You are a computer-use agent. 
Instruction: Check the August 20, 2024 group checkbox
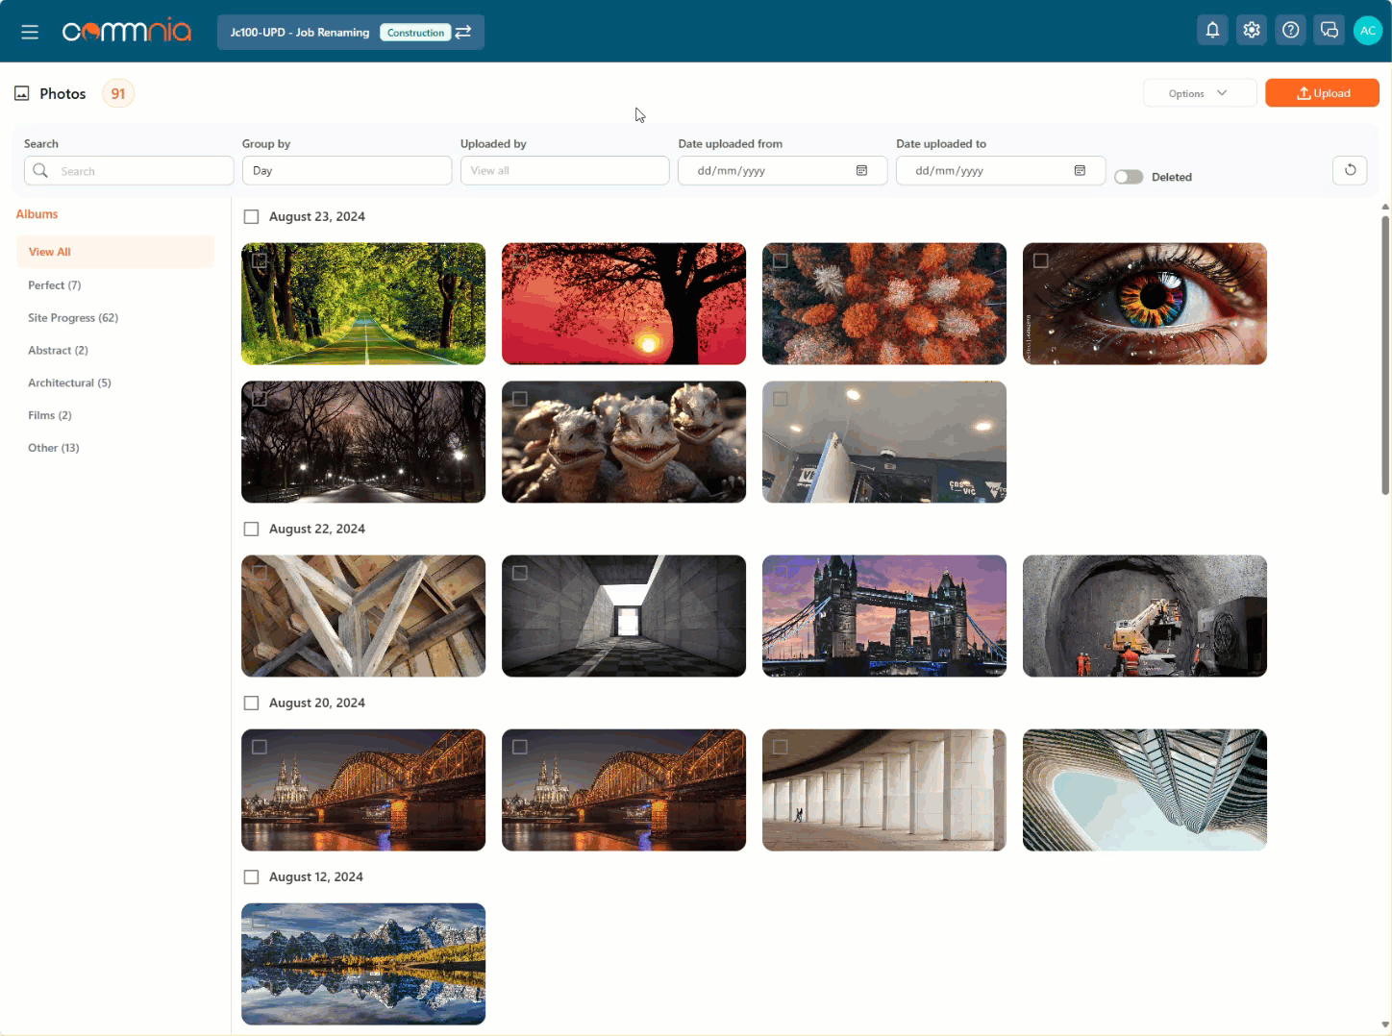click(252, 703)
